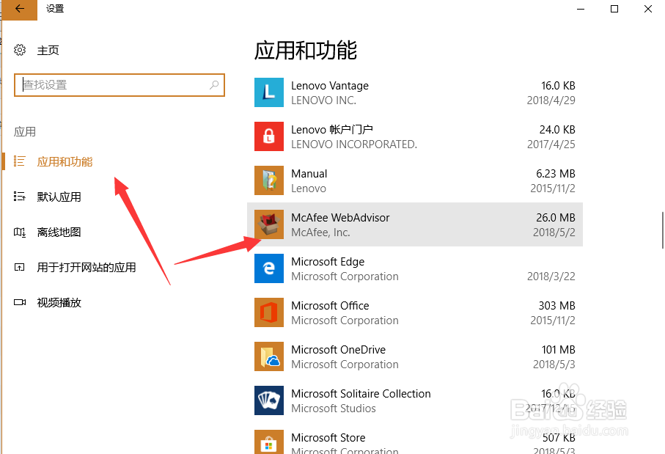Select 应用和功能 in sidebar
This screenshot has width=665, height=454.
[65, 161]
